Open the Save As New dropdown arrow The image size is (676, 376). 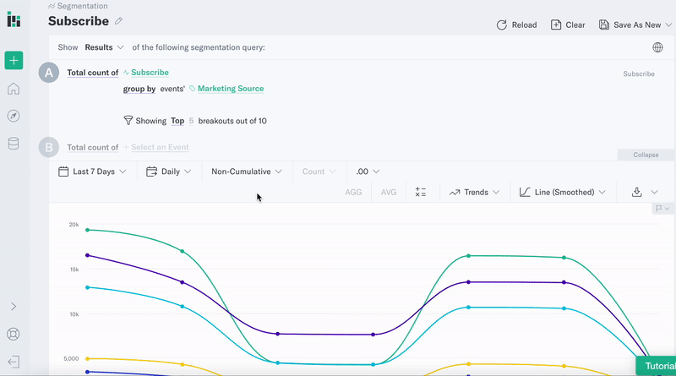point(668,25)
